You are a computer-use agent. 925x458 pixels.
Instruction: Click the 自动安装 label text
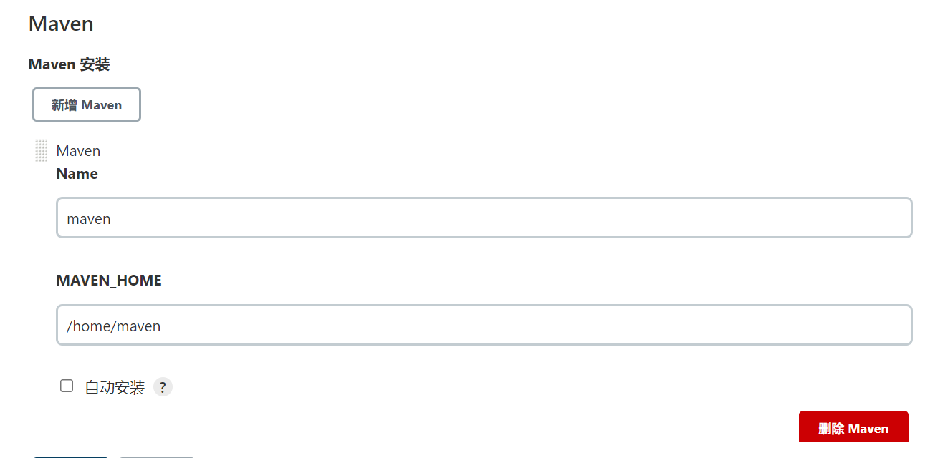(x=115, y=387)
